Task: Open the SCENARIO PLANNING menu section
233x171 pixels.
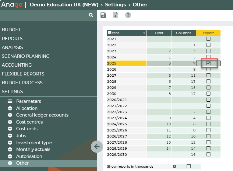Action: click(x=26, y=56)
